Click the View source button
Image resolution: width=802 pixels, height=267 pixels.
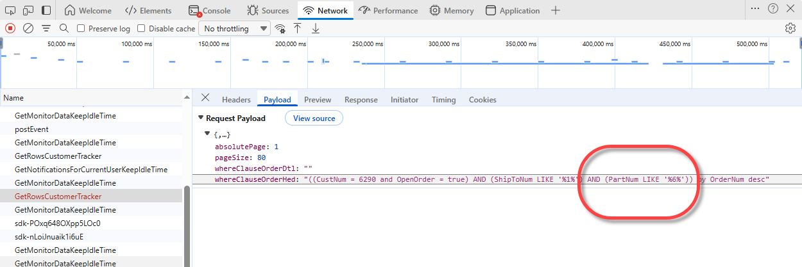coord(314,118)
